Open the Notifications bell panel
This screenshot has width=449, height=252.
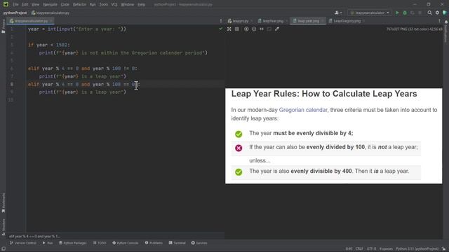tap(446, 22)
